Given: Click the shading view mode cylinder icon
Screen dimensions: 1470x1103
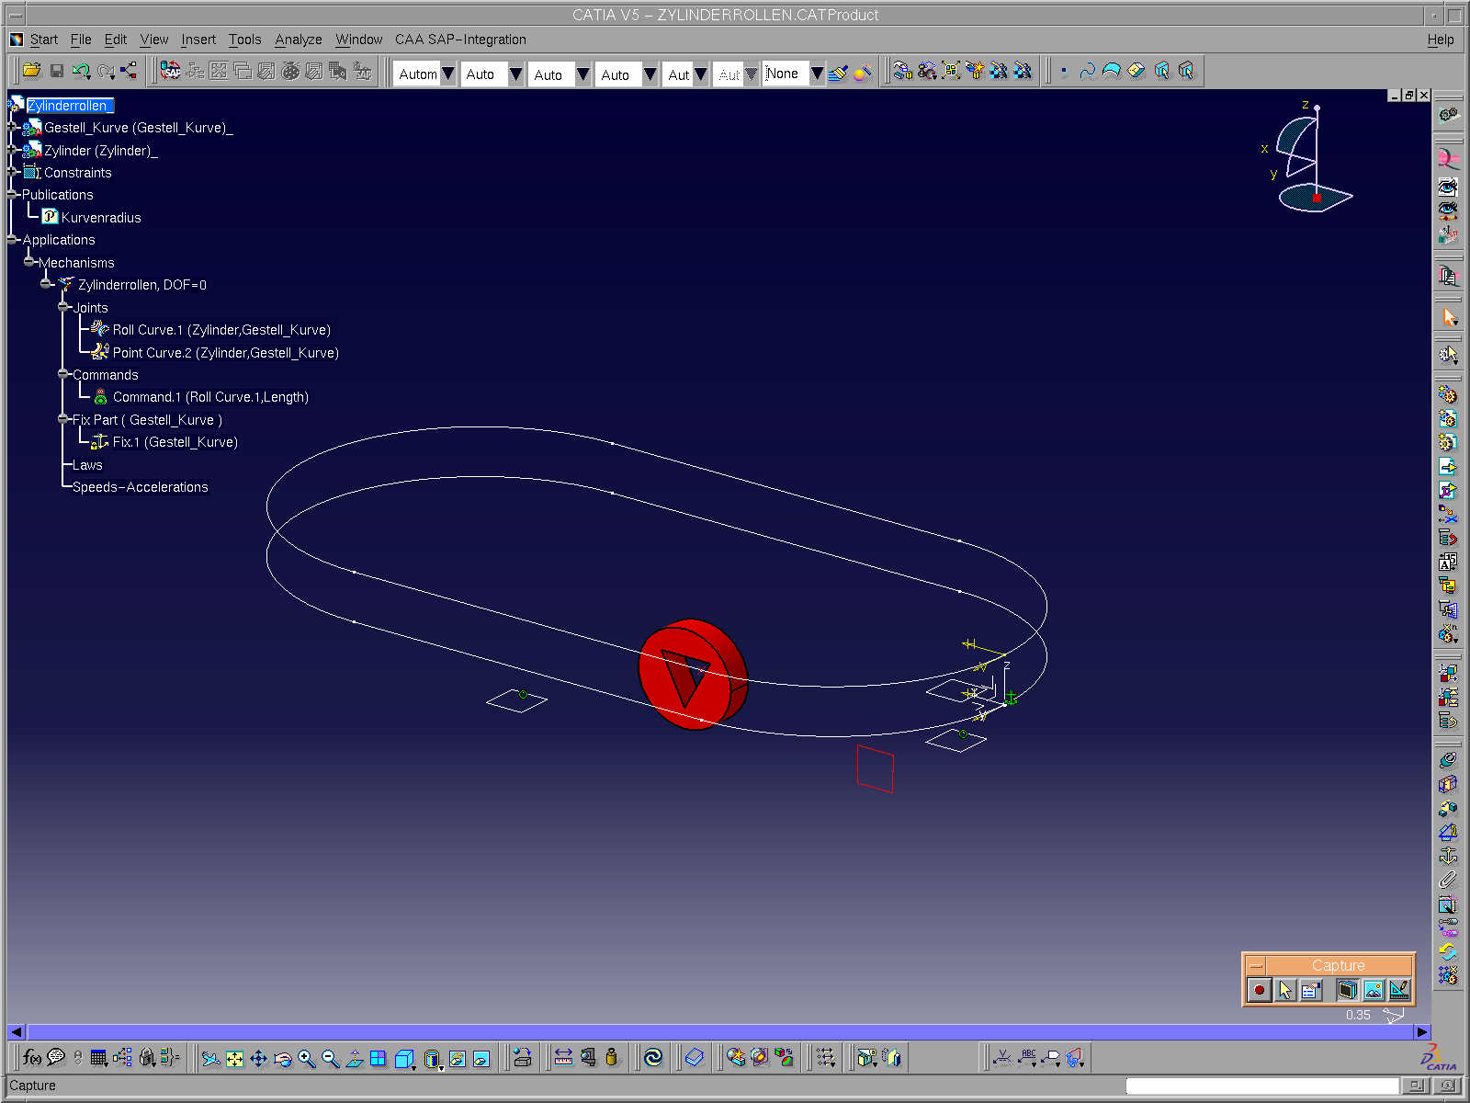Looking at the screenshot, I should [433, 1059].
